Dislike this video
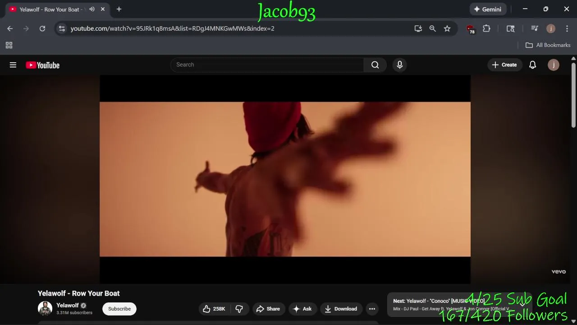Screen dimensions: 577x325 point(239,309)
